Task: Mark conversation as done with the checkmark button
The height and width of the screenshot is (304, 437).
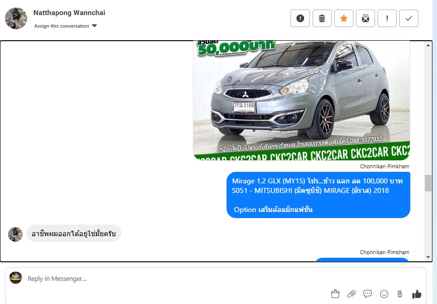Action: click(x=409, y=19)
